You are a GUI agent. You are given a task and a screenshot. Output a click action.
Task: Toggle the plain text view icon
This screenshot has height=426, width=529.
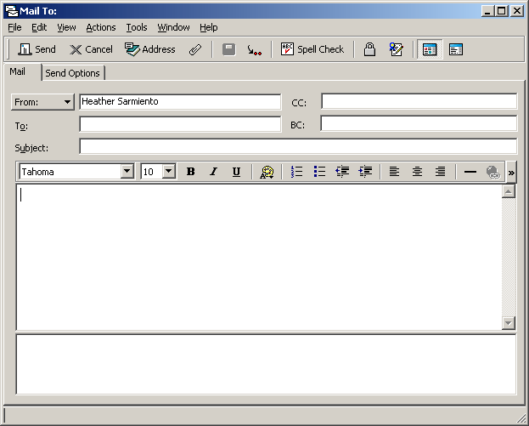[x=456, y=49]
